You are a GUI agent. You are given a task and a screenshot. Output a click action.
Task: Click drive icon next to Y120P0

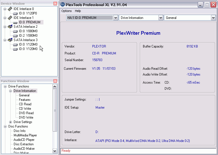(x=15, y=13)
